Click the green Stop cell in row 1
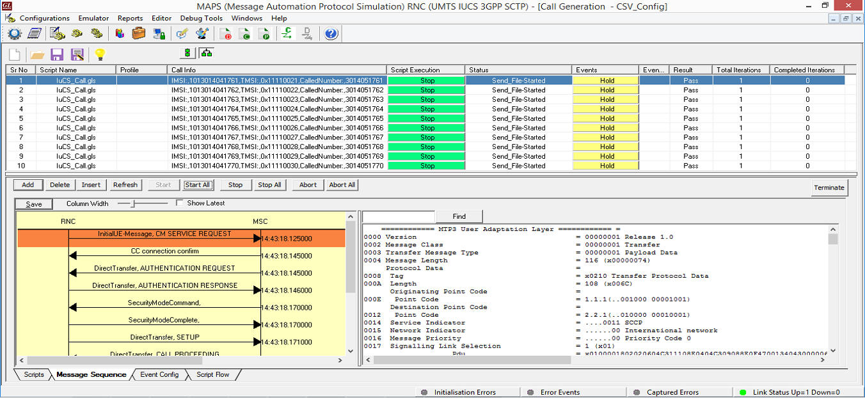 click(427, 81)
